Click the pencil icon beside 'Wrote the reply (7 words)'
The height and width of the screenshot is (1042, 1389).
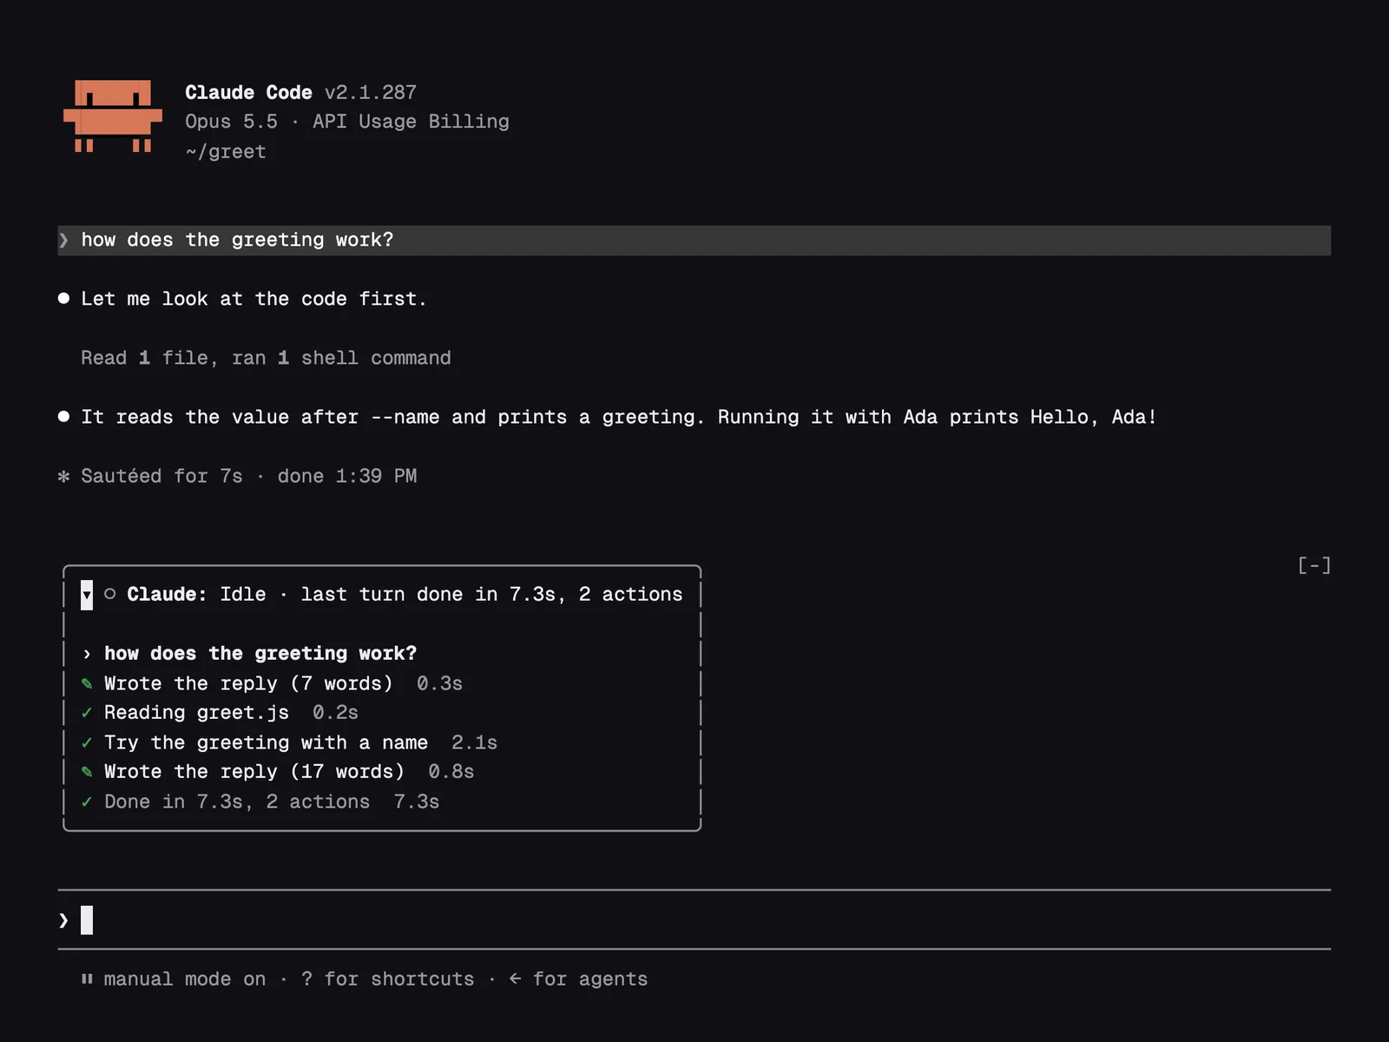coord(87,683)
